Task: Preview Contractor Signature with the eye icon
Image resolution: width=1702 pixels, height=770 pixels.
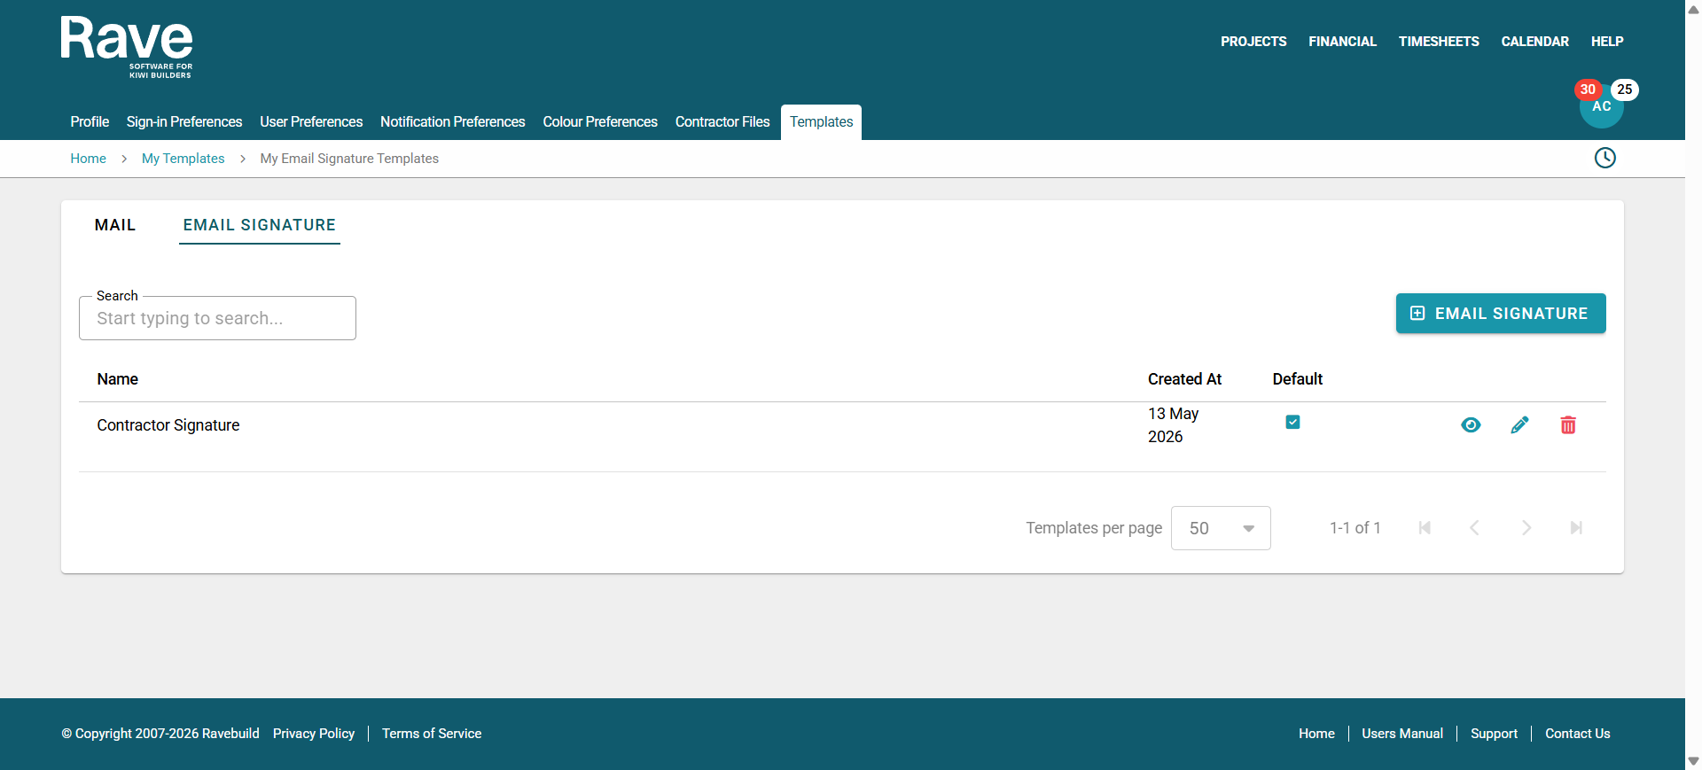Action: coord(1471,425)
